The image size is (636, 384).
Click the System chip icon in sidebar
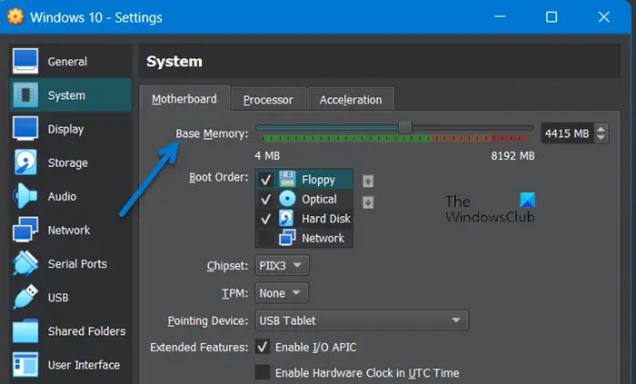click(x=25, y=95)
